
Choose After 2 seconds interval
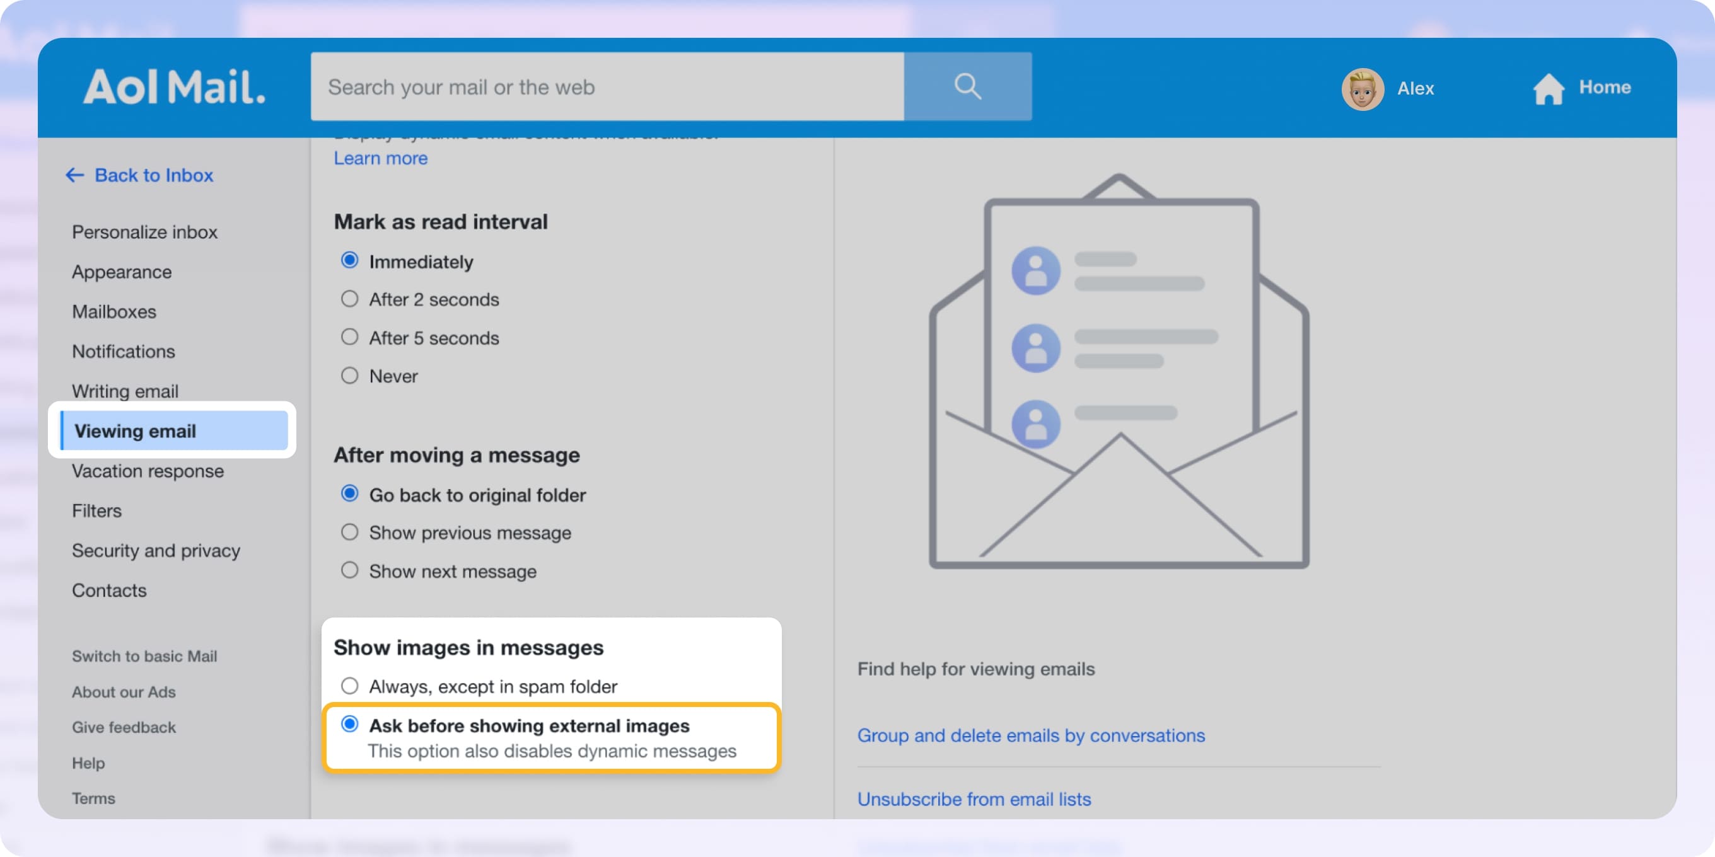pyautogui.click(x=349, y=299)
